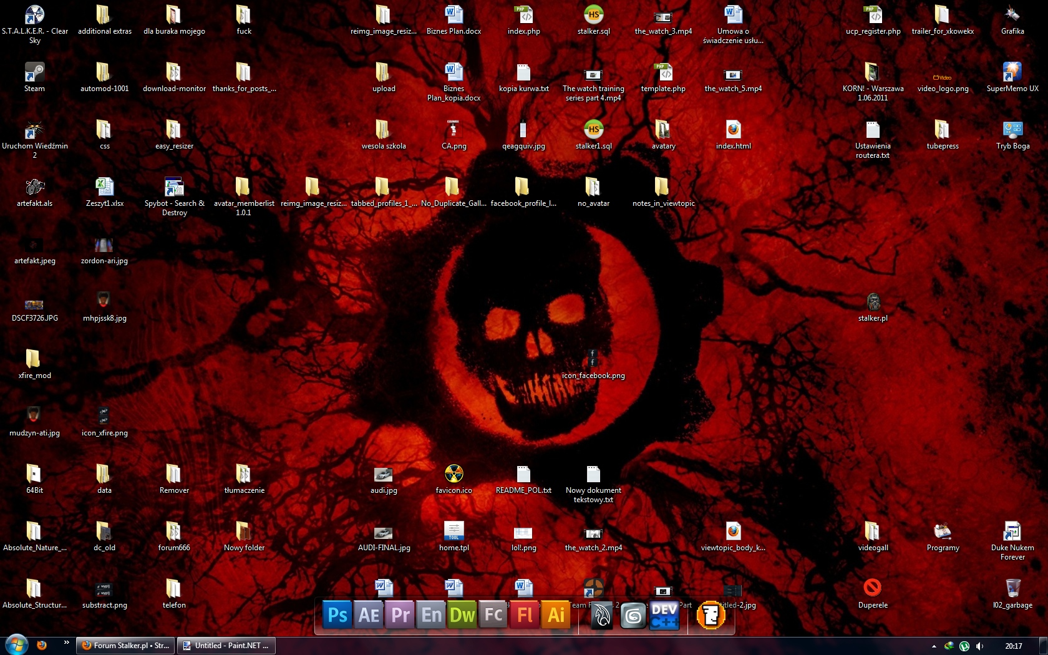Open the volume speaker tray icon
This screenshot has width=1048, height=655.
click(x=979, y=646)
